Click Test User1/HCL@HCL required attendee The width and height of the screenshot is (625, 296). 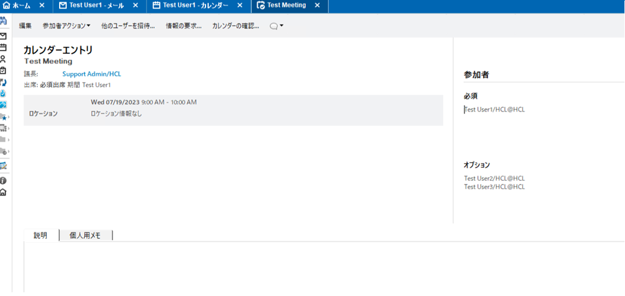pos(495,110)
